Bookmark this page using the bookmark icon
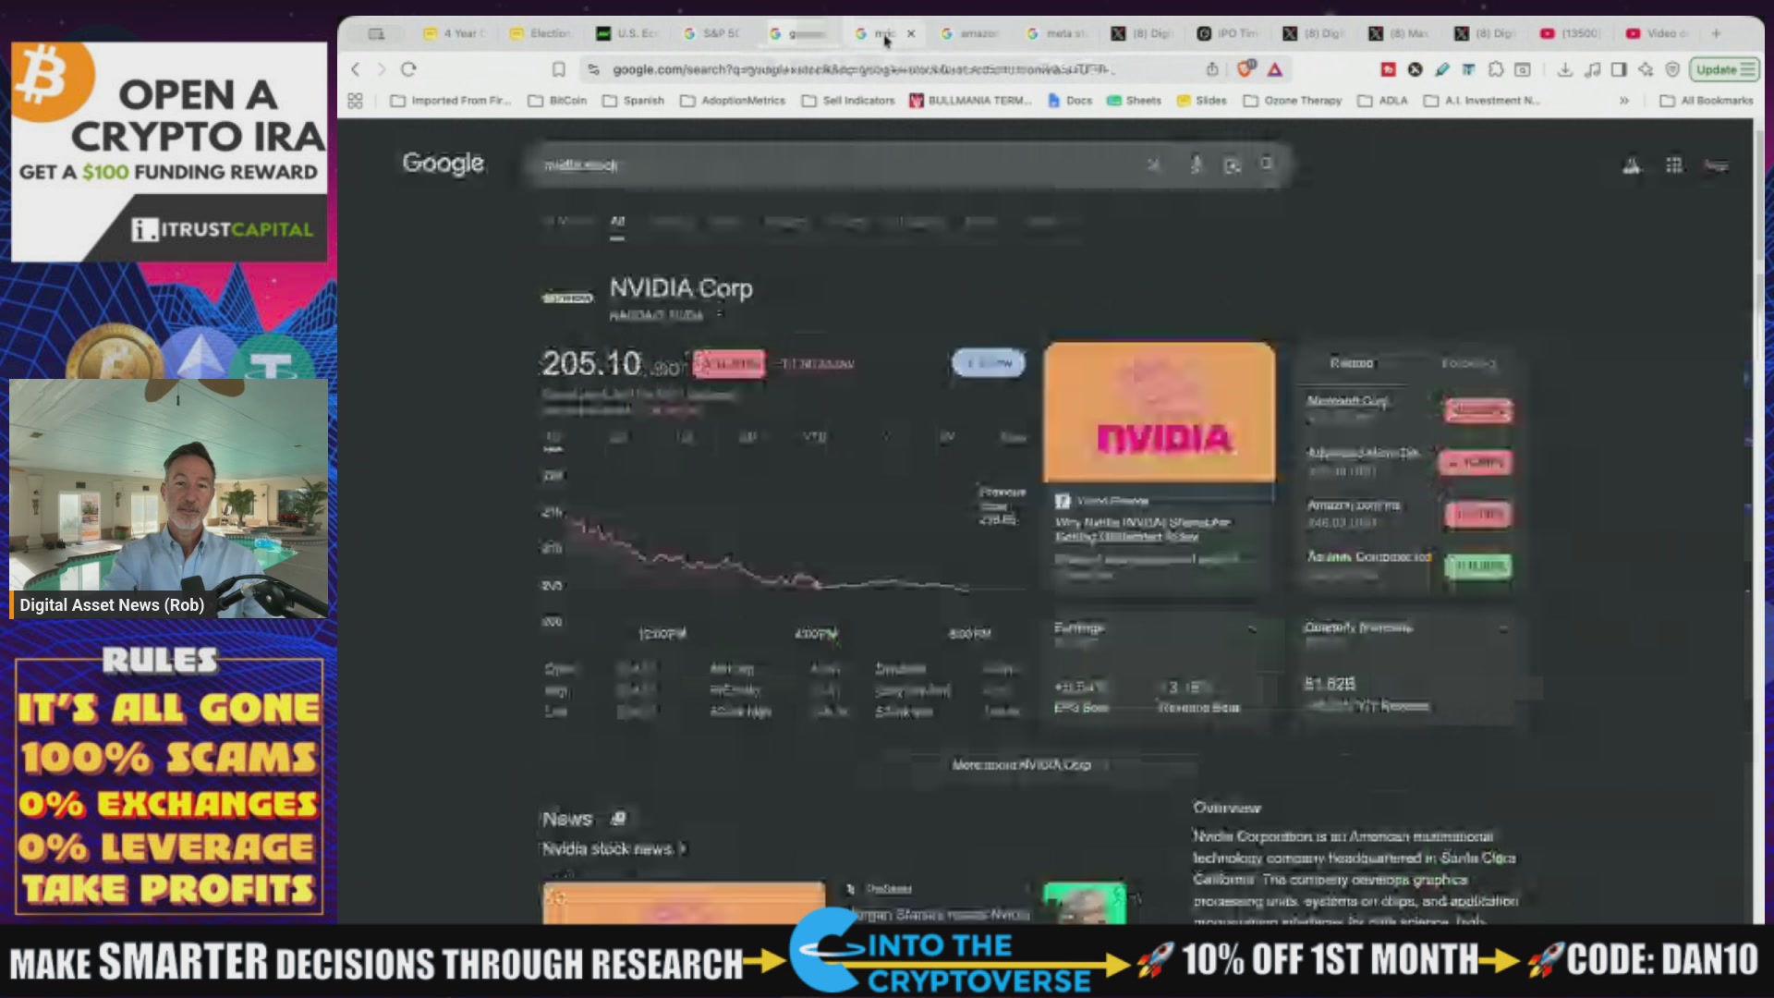 (x=559, y=69)
